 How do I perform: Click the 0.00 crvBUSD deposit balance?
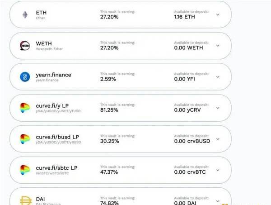pos(192,141)
